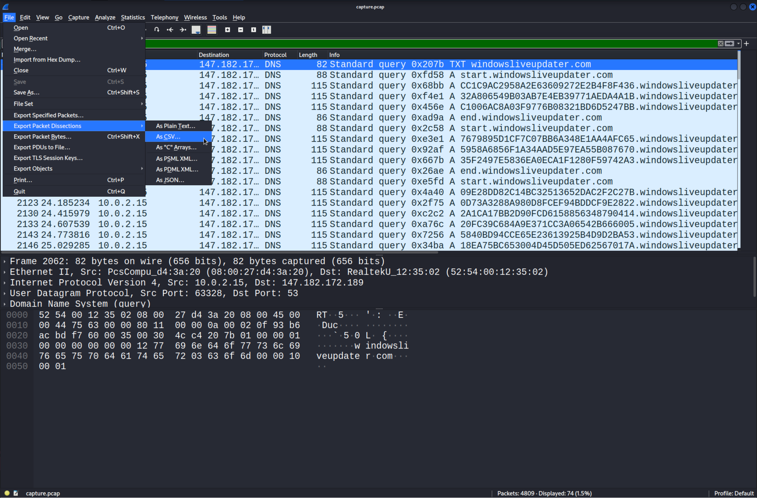Select Save As in File menu
Image resolution: width=757 pixels, height=498 pixels.
click(x=74, y=92)
